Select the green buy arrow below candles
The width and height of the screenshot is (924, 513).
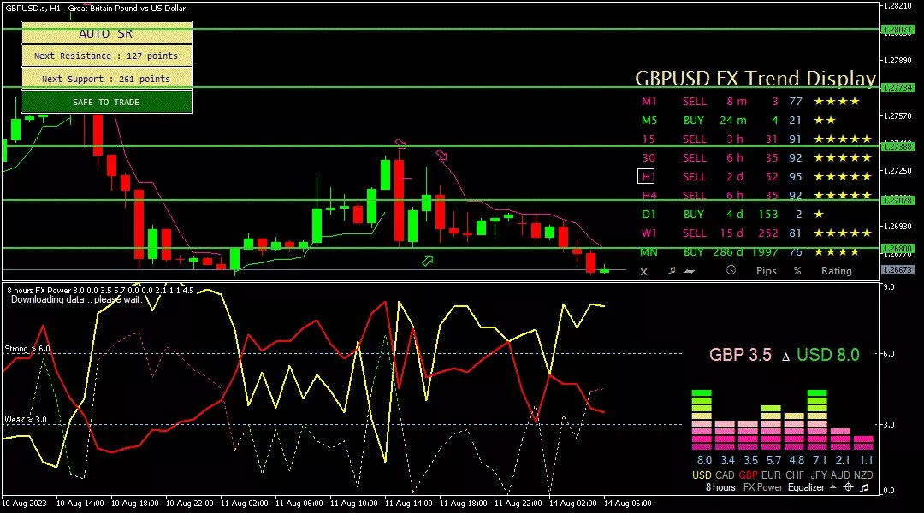coord(427,260)
